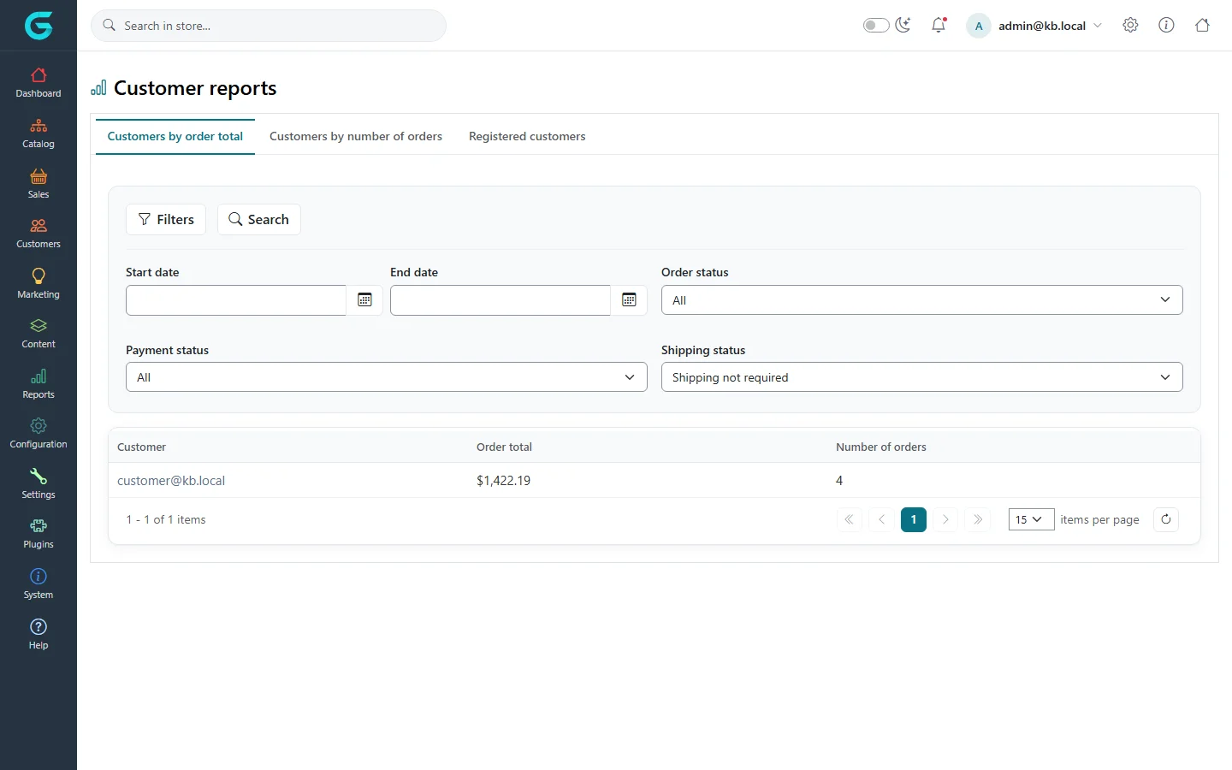1232x770 pixels.
Task: Open the customer@kb.local link
Action: click(171, 481)
